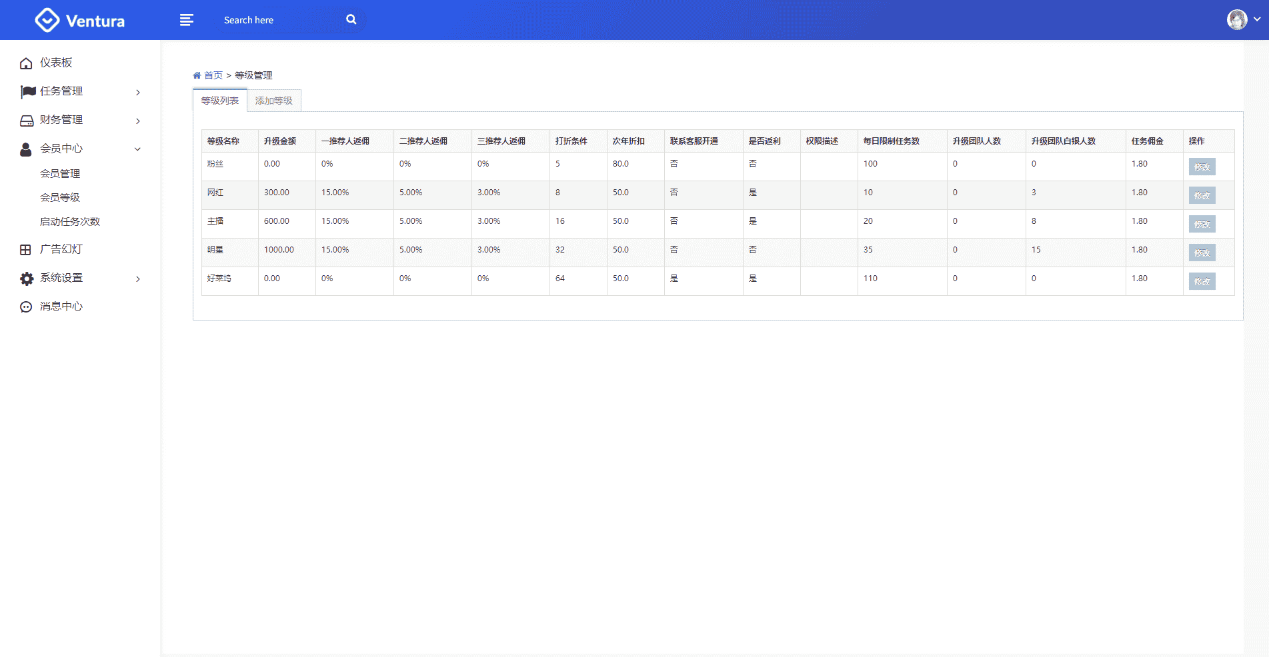
Task: Click the search magnifier icon
Action: 351,20
